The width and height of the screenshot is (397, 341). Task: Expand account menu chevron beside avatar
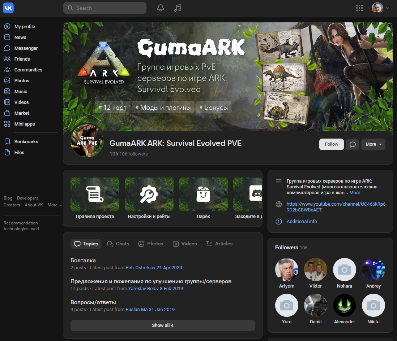pyautogui.click(x=388, y=8)
